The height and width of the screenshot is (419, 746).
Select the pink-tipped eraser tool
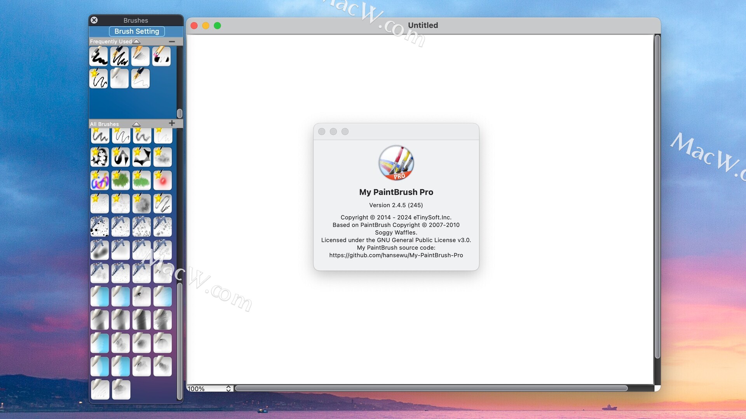[162, 56]
